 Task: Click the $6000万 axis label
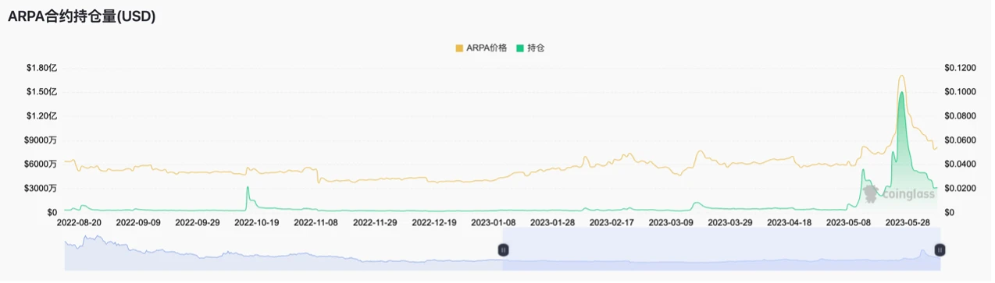41,164
